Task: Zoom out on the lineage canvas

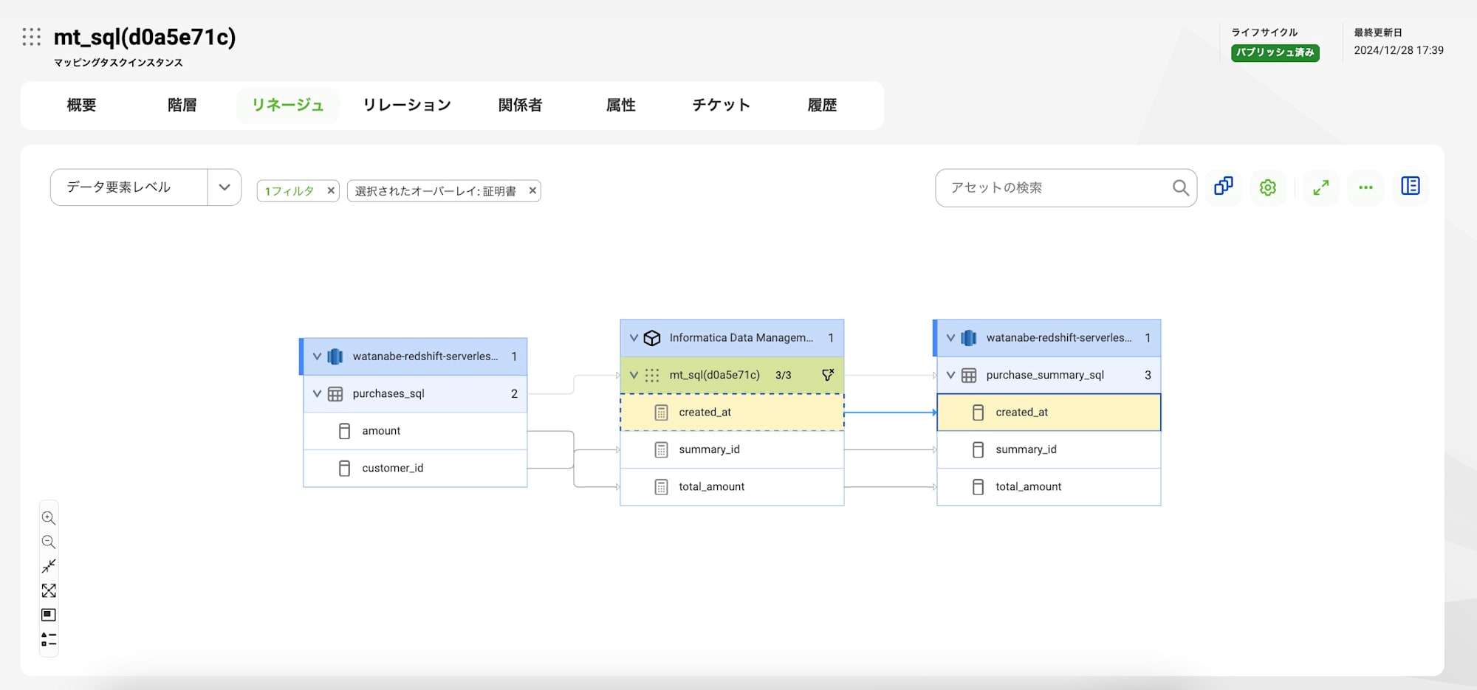Action: point(49,542)
